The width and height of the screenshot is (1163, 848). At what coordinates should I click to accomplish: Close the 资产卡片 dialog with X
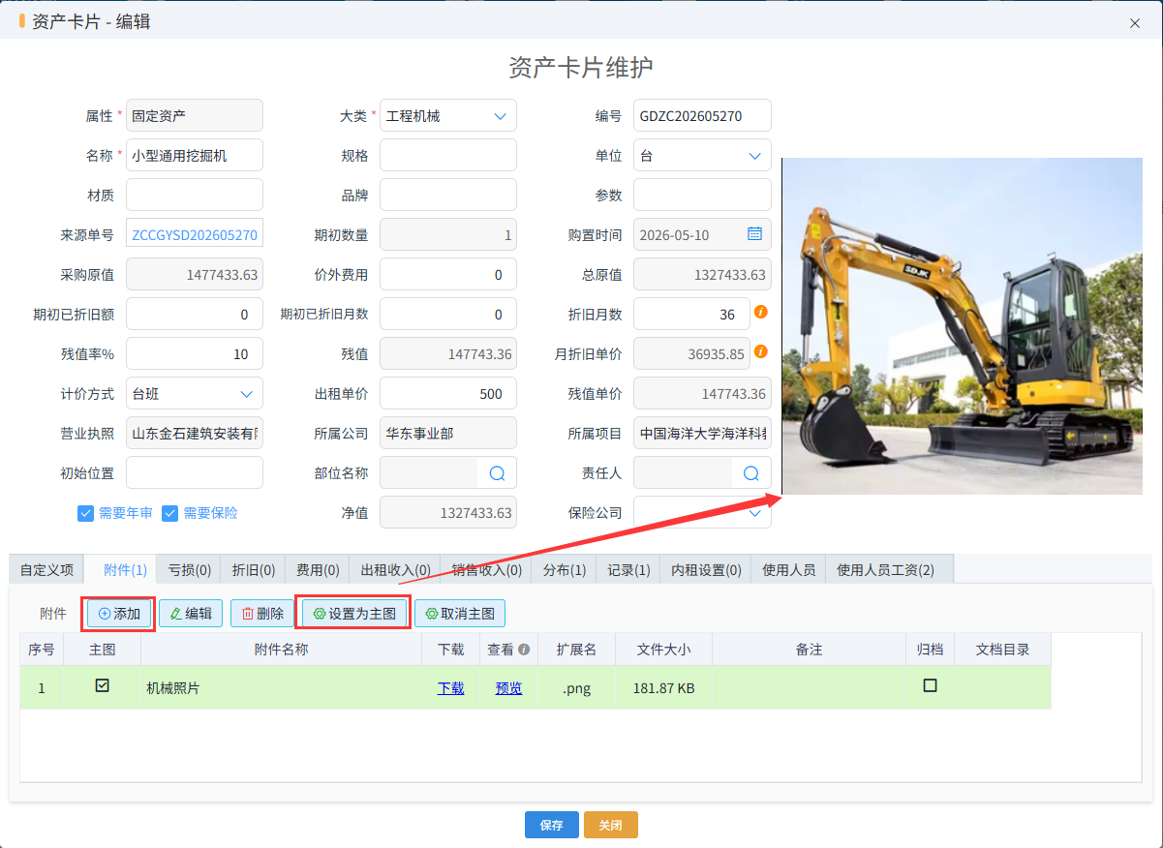click(x=1135, y=23)
